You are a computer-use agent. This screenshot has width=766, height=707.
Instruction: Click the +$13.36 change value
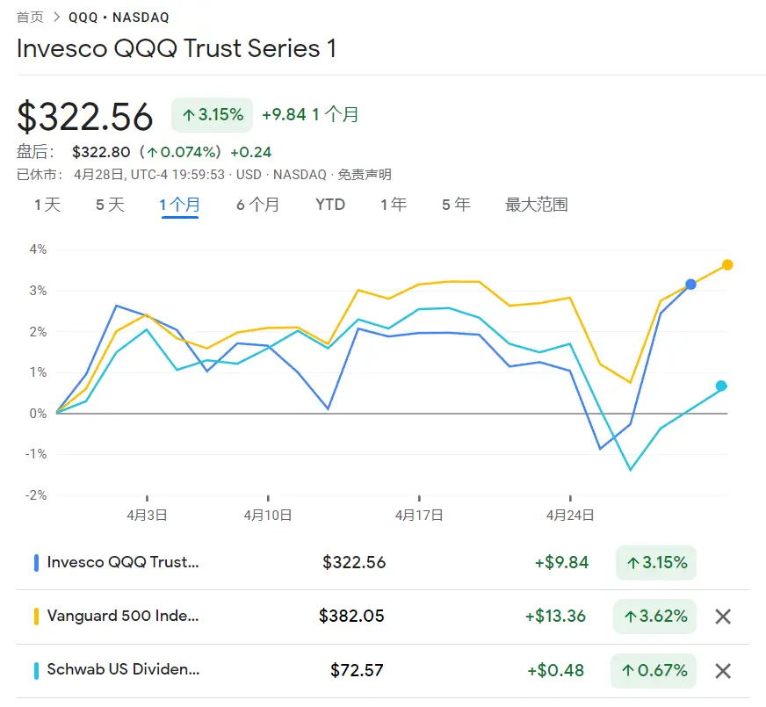555,616
